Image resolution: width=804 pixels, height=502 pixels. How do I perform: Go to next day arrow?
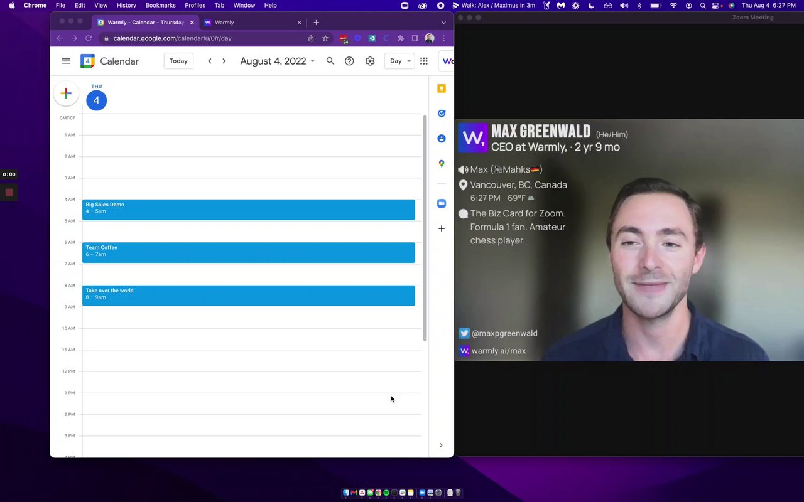224,61
